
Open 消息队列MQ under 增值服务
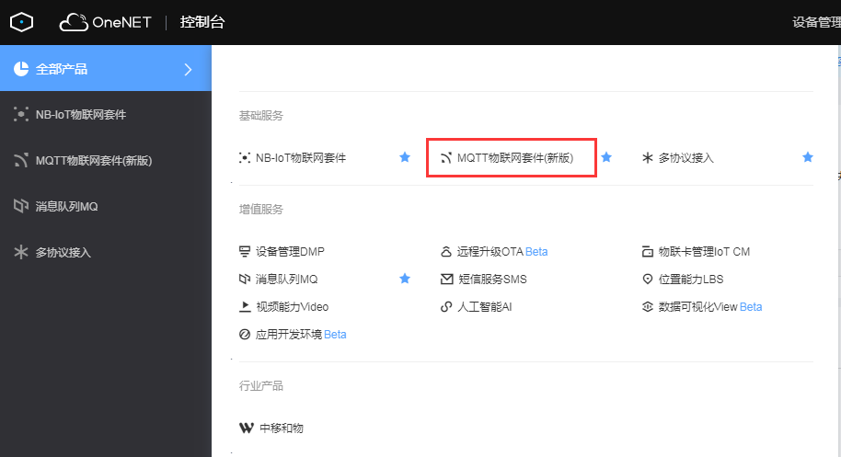click(286, 279)
